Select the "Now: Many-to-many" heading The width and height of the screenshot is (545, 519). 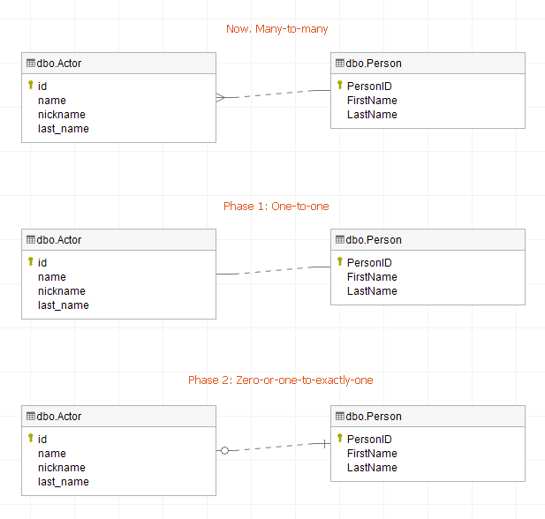click(x=276, y=29)
